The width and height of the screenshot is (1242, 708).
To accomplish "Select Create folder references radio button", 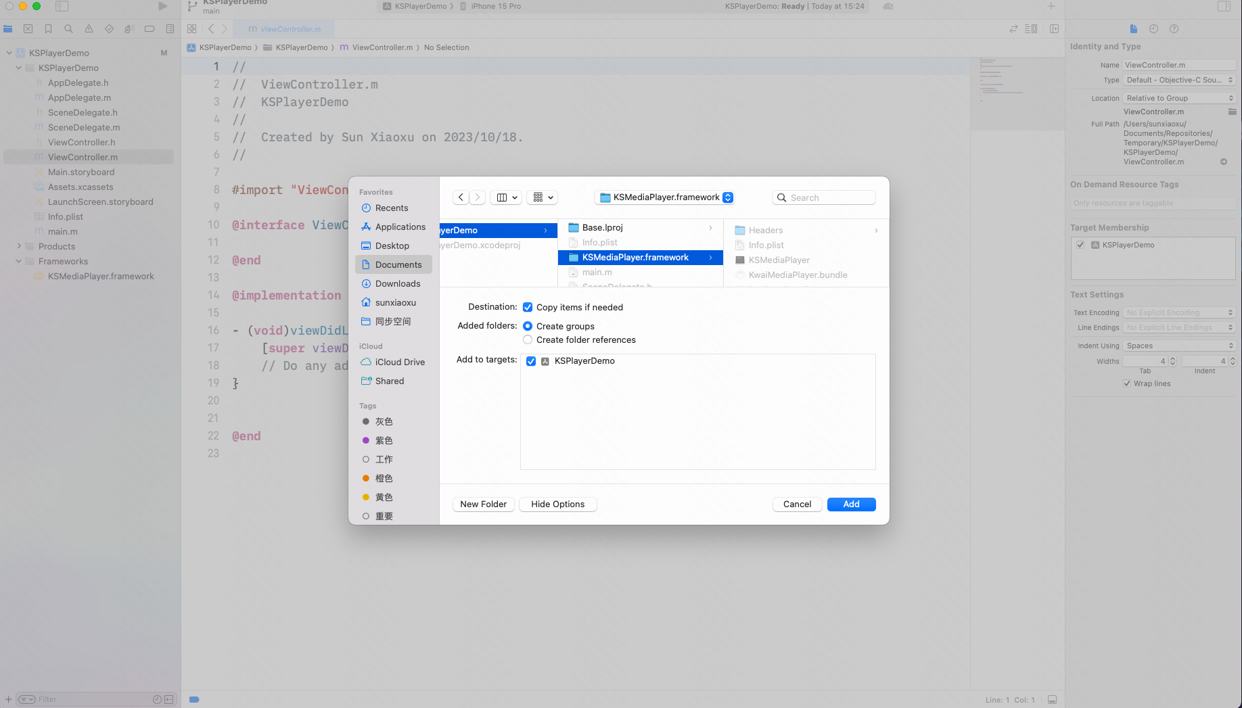I will click(x=528, y=339).
